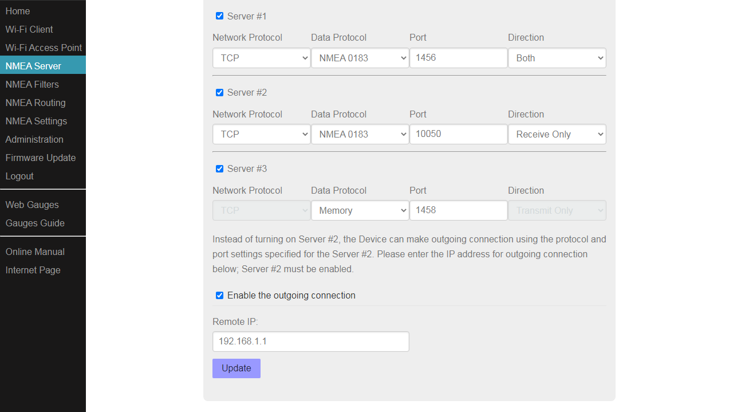The image size is (733, 412).
Task: Open the Online Manual link
Action: point(35,252)
